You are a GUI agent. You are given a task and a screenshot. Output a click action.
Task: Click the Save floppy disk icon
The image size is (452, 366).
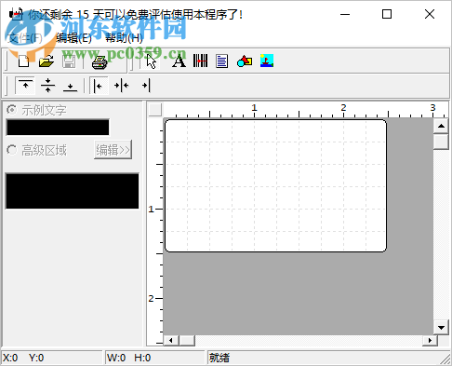coord(69,61)
